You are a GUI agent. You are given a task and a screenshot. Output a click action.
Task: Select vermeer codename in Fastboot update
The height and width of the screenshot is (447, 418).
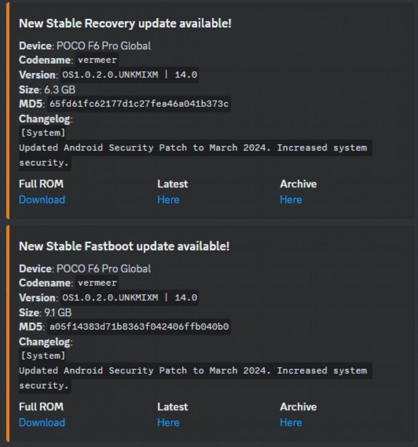[x=97, y=282]
